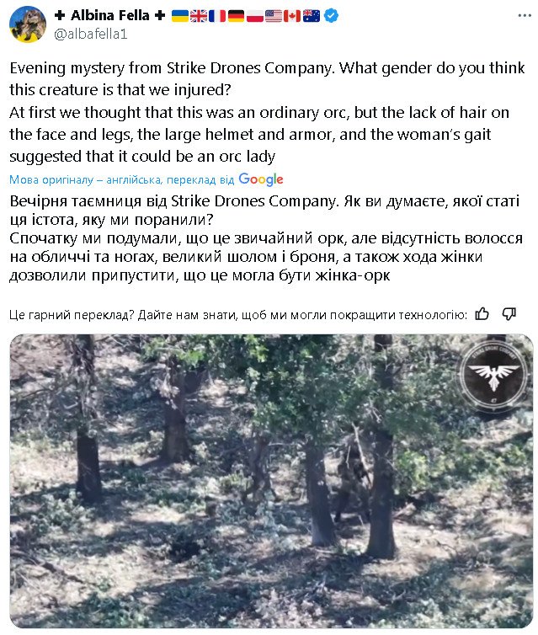
Task: Rate the translation with thumbs up
Action: [482, 314]
